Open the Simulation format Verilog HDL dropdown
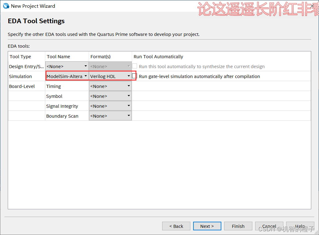Screen dimensions: 319x235 click(110, 76)
